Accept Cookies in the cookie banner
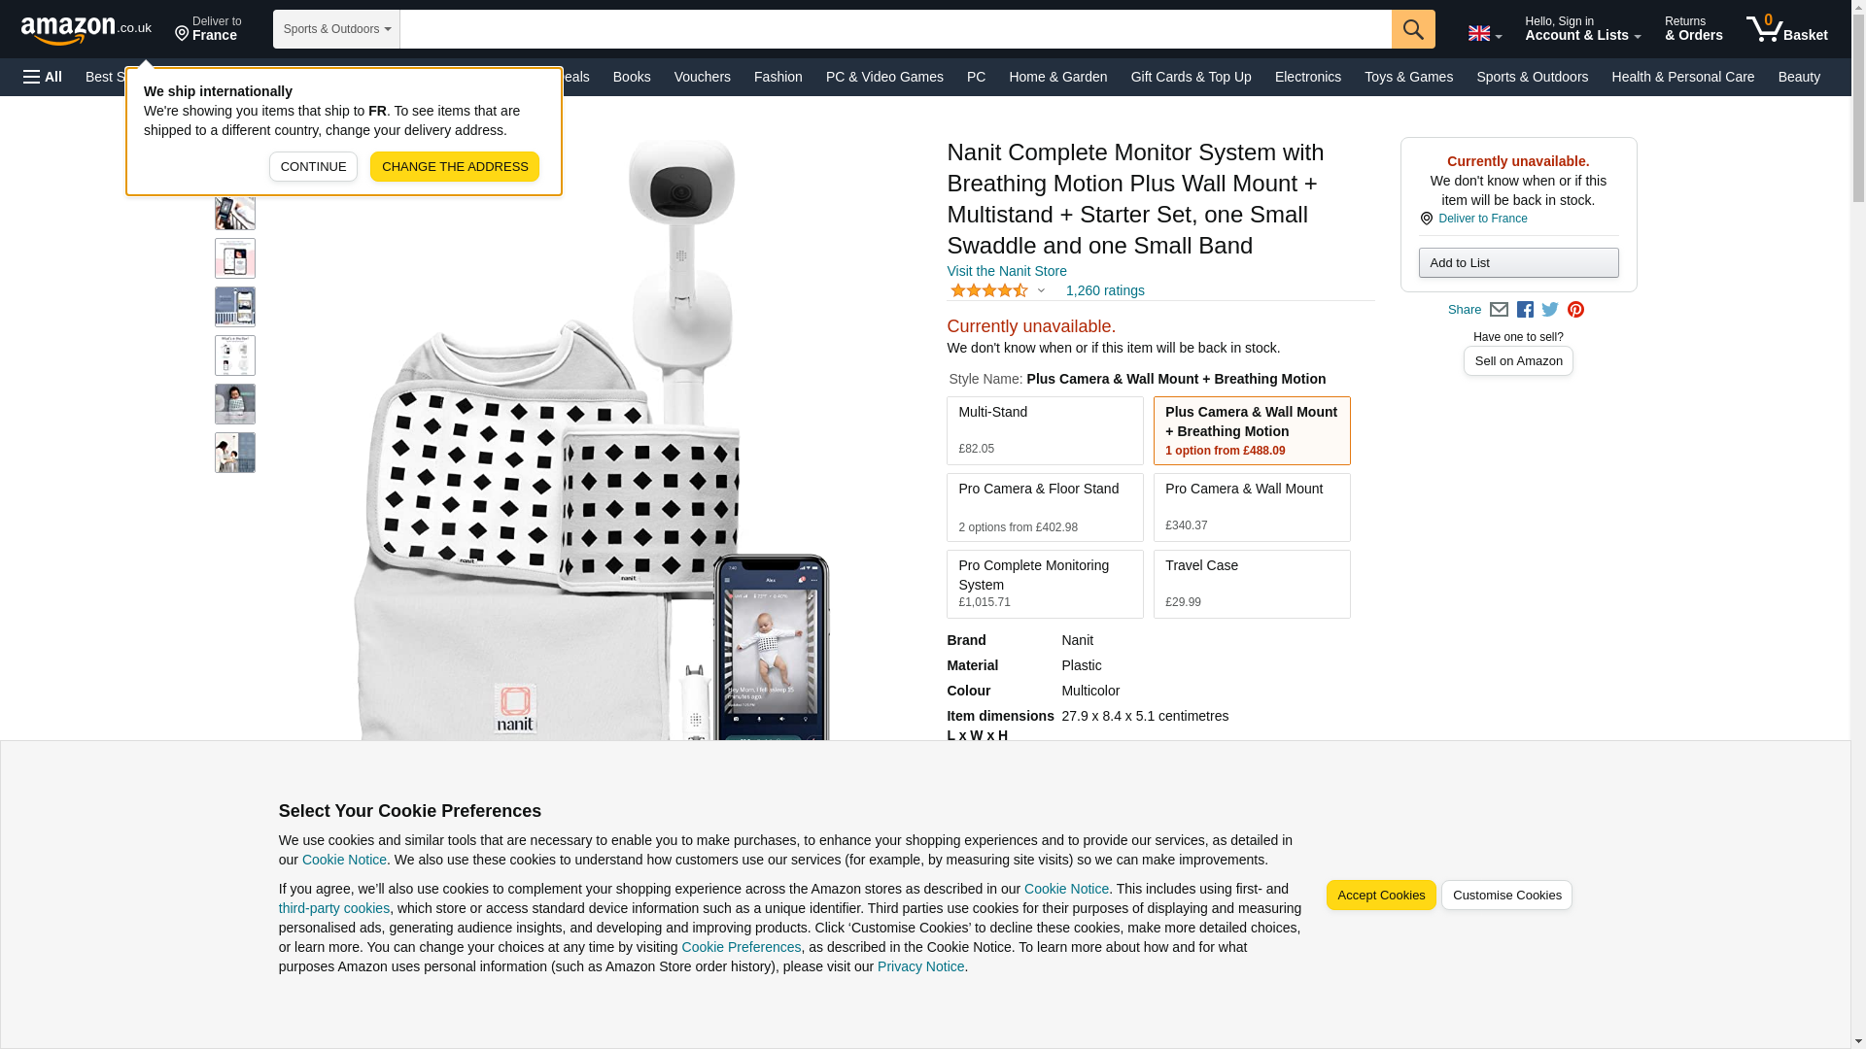1866x1049 pixels. (1380, 895)
